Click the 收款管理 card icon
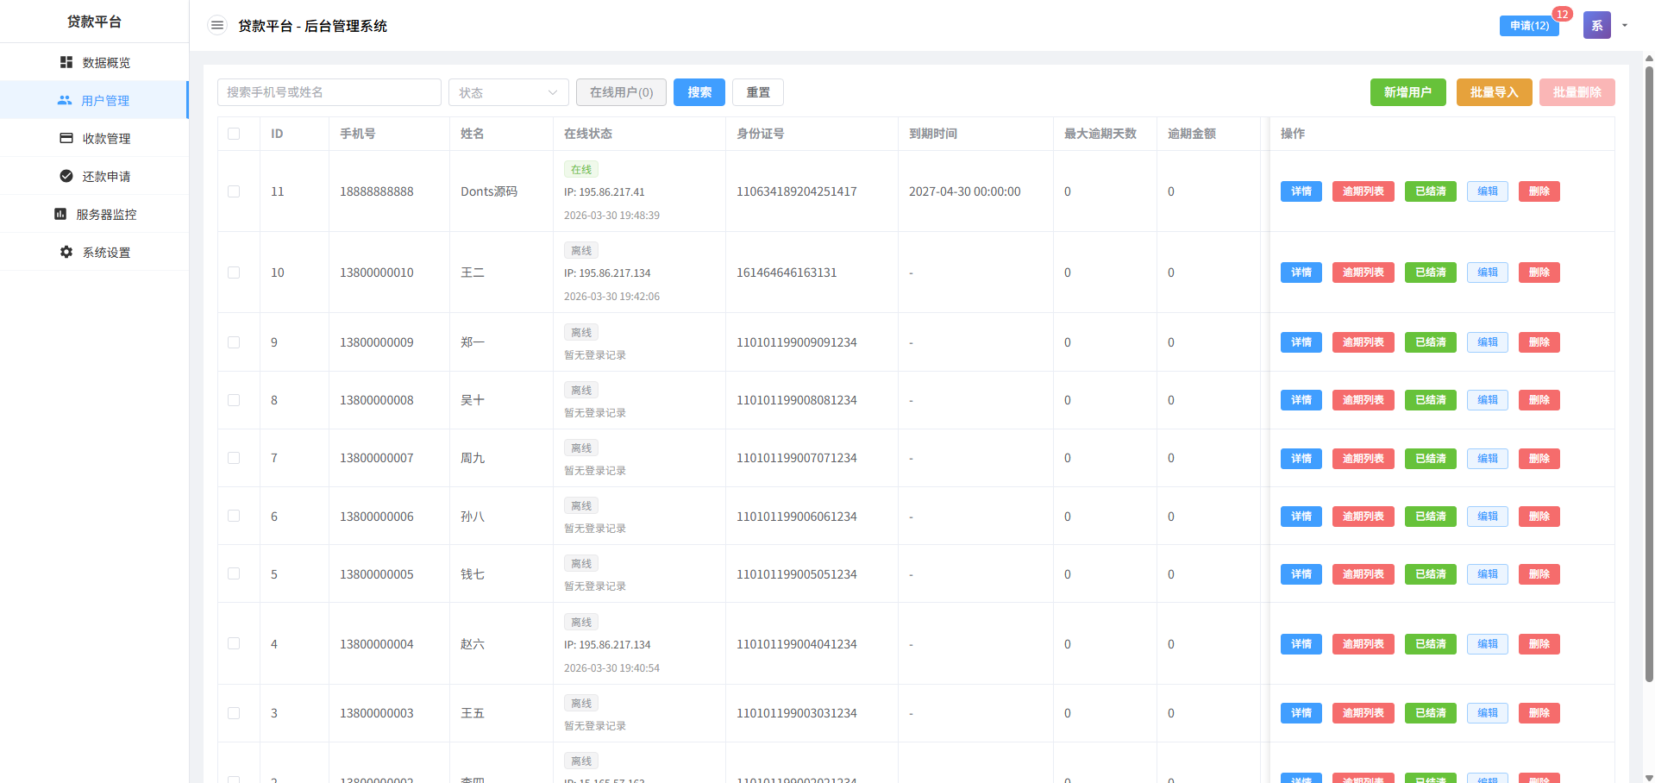The width and height of the screenshot is (1655, 783). 66,138
